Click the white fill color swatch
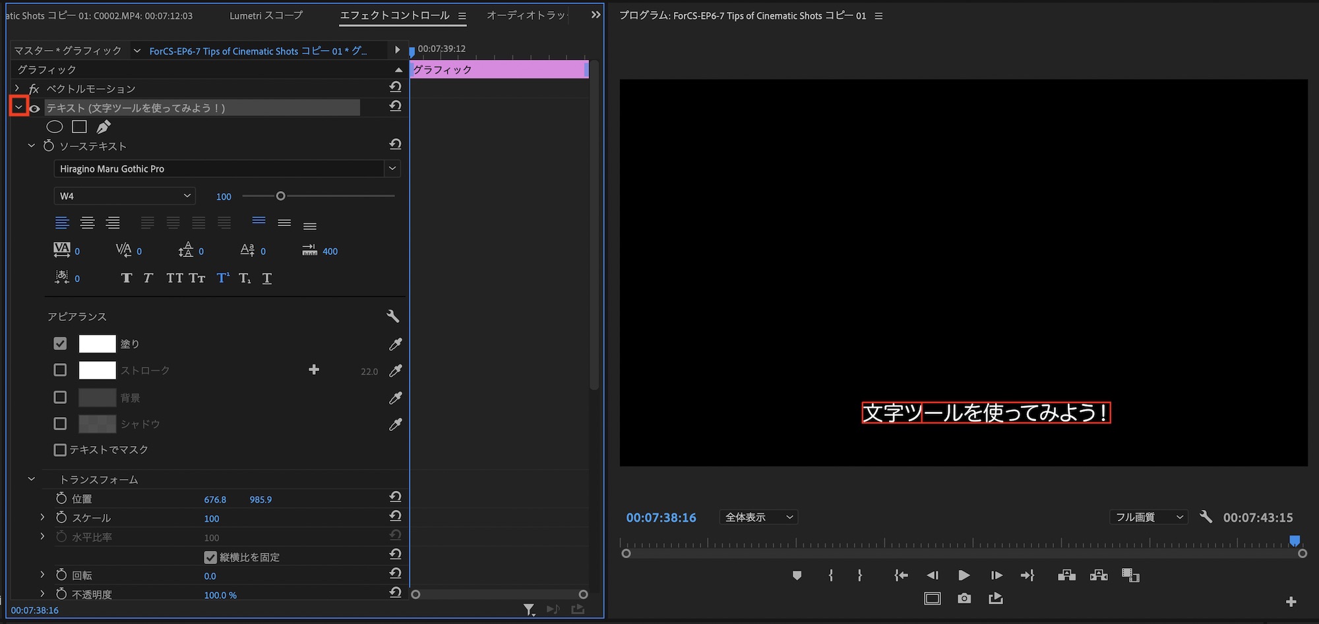The height and width of the screenshot is (624, 1319). (x=97, y=344)
